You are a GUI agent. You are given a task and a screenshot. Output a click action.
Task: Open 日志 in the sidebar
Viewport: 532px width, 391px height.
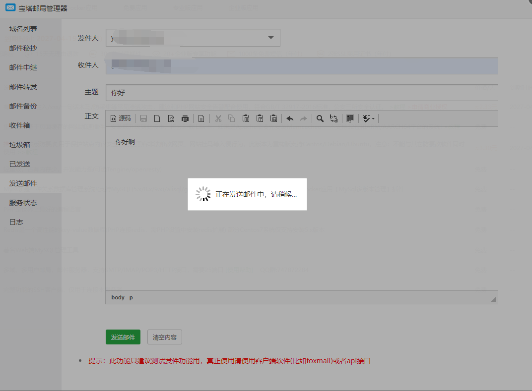pyautogui.click(x=16, y=222)
